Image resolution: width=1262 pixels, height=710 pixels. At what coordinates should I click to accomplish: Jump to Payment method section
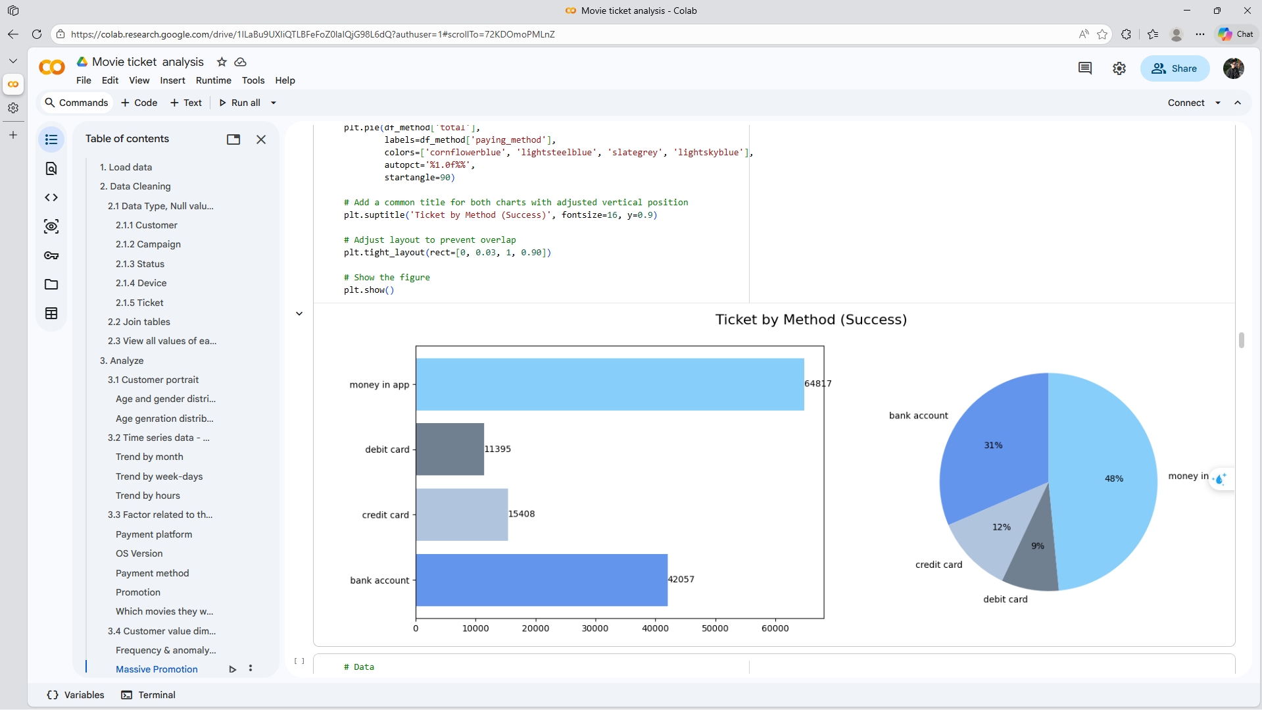[152, 573]
